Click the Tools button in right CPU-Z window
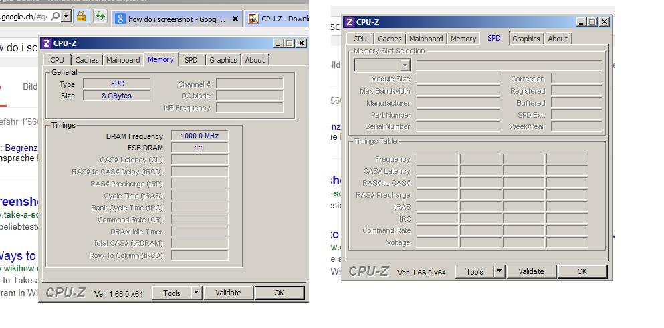This screenshot has width=664, height=328. click(x=474, y=272)
